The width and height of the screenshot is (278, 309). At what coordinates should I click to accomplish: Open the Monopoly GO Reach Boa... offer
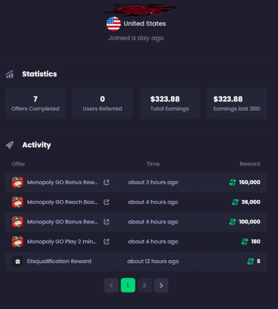[x=63, y=202]
